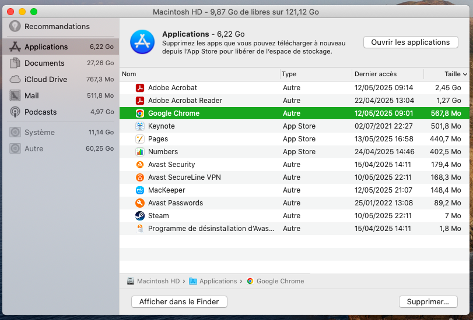Viewport: 473px width, 320px height.
Task: Click the Supprimer... button
Action: pos(428,301)
